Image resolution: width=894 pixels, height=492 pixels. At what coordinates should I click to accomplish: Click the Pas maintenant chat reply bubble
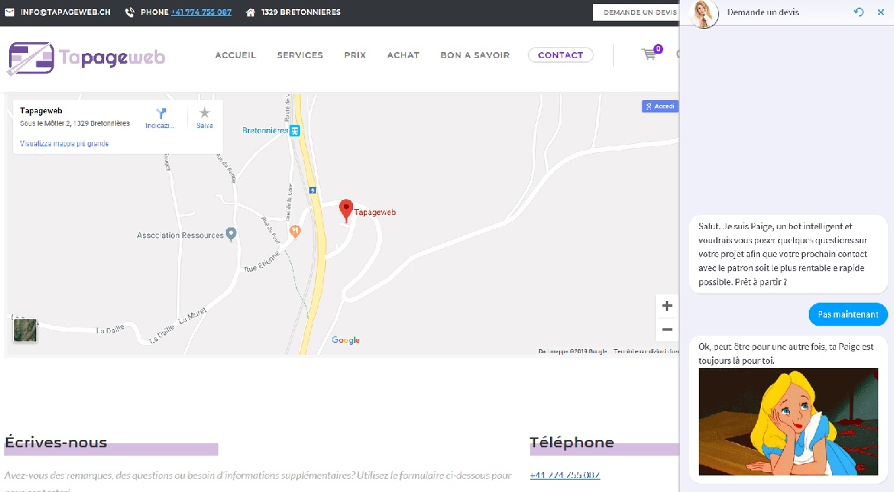848,314
